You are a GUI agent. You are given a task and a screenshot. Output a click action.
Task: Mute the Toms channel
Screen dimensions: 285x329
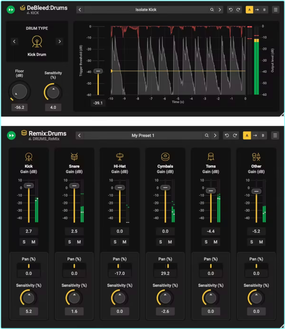click(x=215, y=242)
